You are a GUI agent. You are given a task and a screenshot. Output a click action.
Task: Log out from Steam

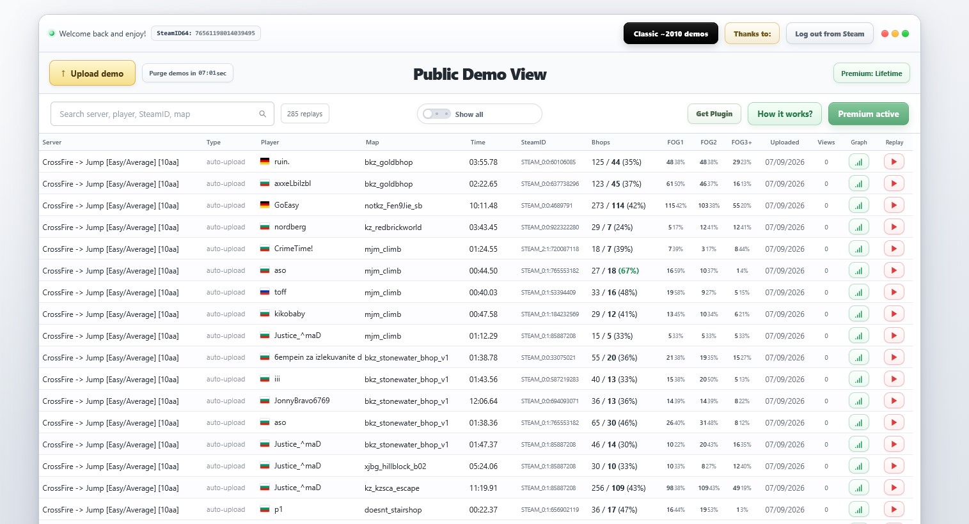[x=830, y=33]
